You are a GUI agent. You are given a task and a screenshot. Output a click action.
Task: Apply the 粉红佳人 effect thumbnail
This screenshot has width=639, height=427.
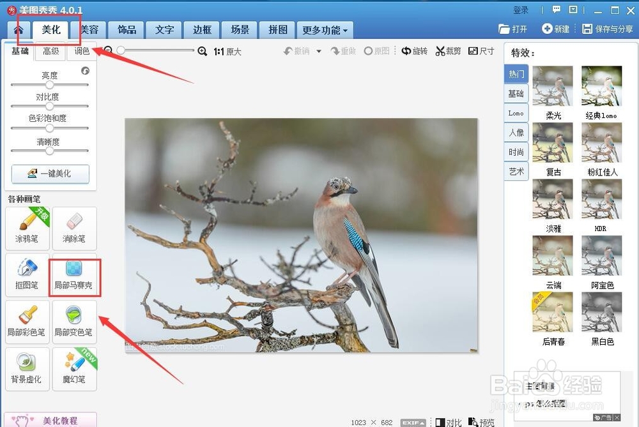pos(601,143)
